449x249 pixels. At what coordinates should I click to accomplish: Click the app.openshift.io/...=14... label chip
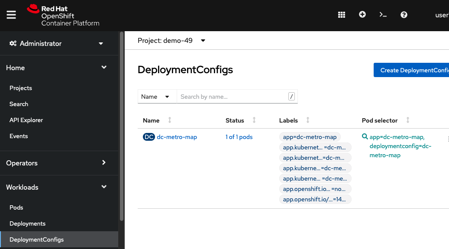315,199
